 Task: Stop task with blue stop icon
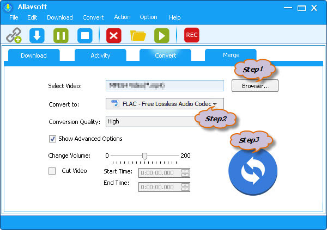click(x=85, y=35)
